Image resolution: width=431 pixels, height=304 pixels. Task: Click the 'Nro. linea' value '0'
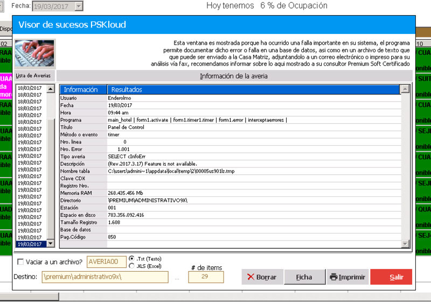pos(125,142)
